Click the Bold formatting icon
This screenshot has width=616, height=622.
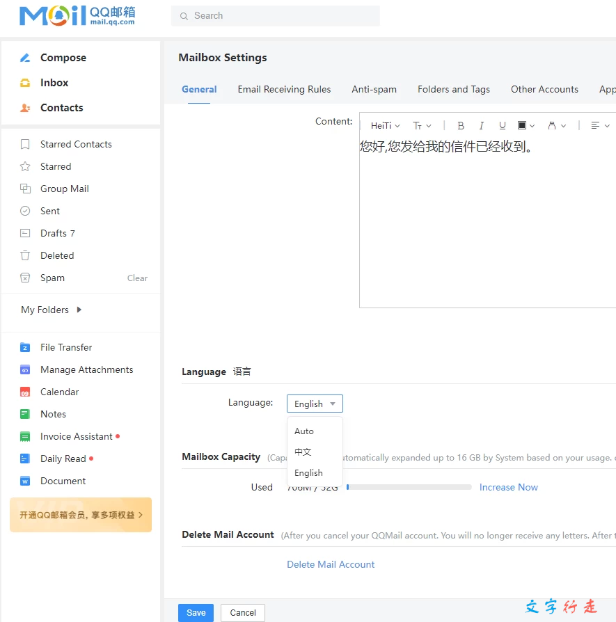tap(461, 126)
